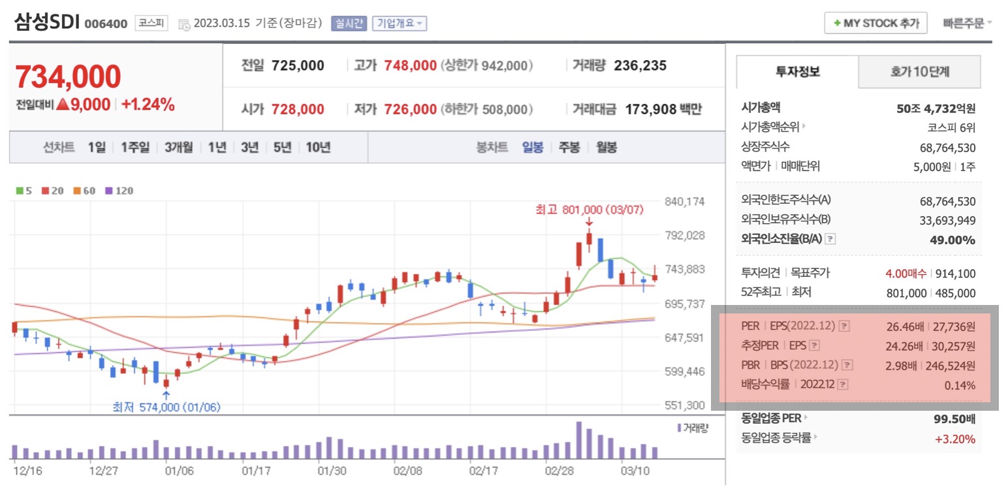This screenshot has height=495, width=1008.
Task: Click the current price 734,000
Action: click(x=68, y=78)
